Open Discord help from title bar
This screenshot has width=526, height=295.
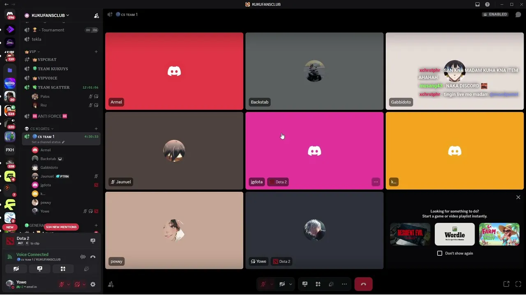[487, 5]
